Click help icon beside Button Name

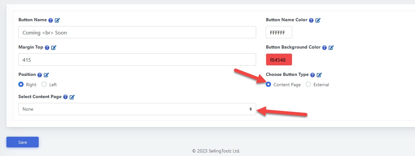51,20
